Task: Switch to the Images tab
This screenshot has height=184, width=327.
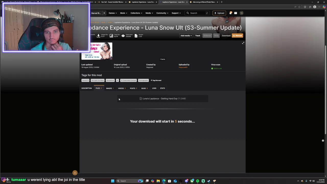Action: point(110,88)
